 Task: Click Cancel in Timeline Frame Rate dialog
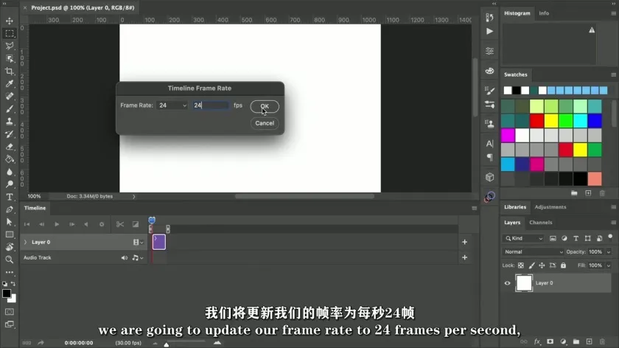point(265,123)
